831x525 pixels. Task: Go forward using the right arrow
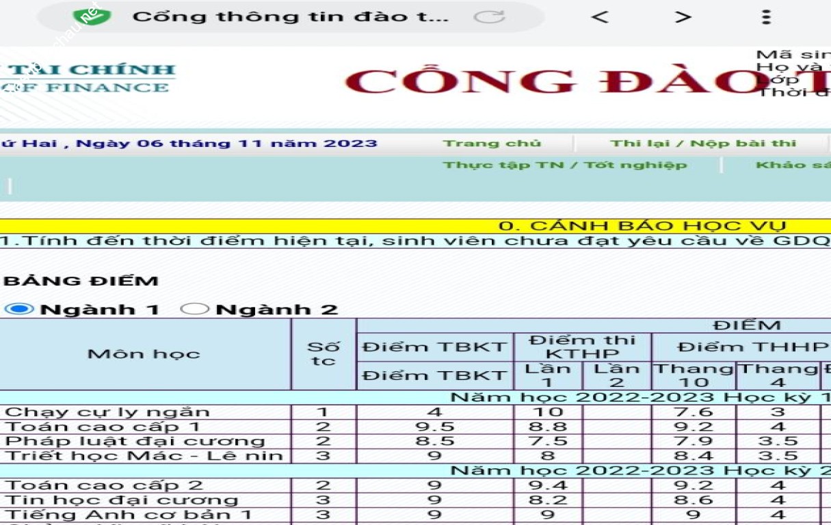(x=682, y=16)
